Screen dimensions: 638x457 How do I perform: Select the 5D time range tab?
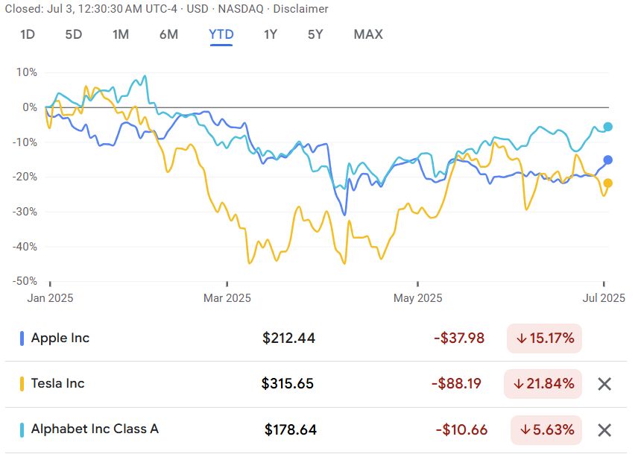pos(74,34)
